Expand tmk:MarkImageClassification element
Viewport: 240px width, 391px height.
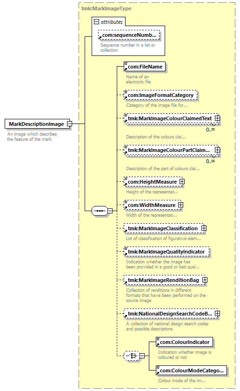(204, 228)
